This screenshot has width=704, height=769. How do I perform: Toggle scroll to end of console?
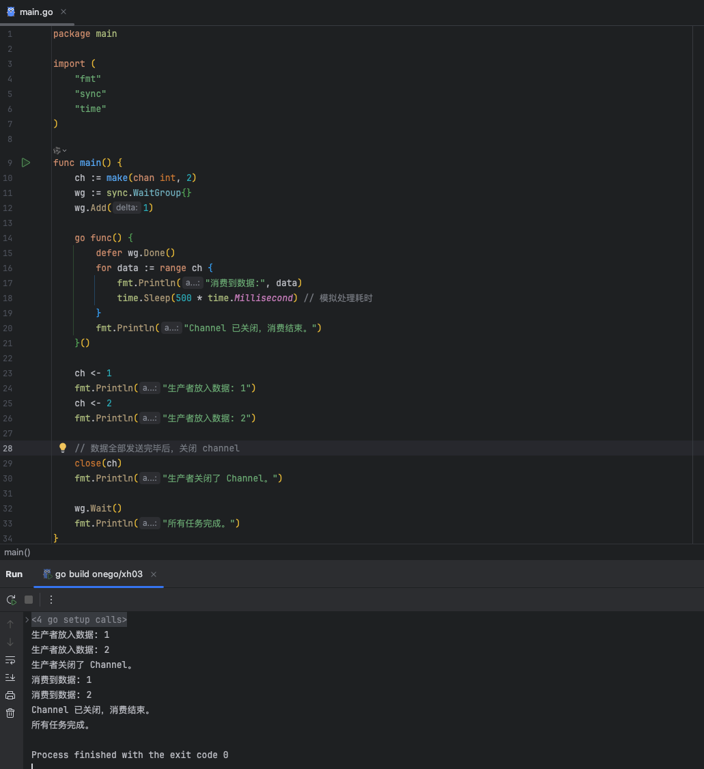pos(10,677)
